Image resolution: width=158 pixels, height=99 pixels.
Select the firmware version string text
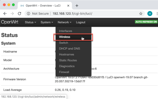101,79
